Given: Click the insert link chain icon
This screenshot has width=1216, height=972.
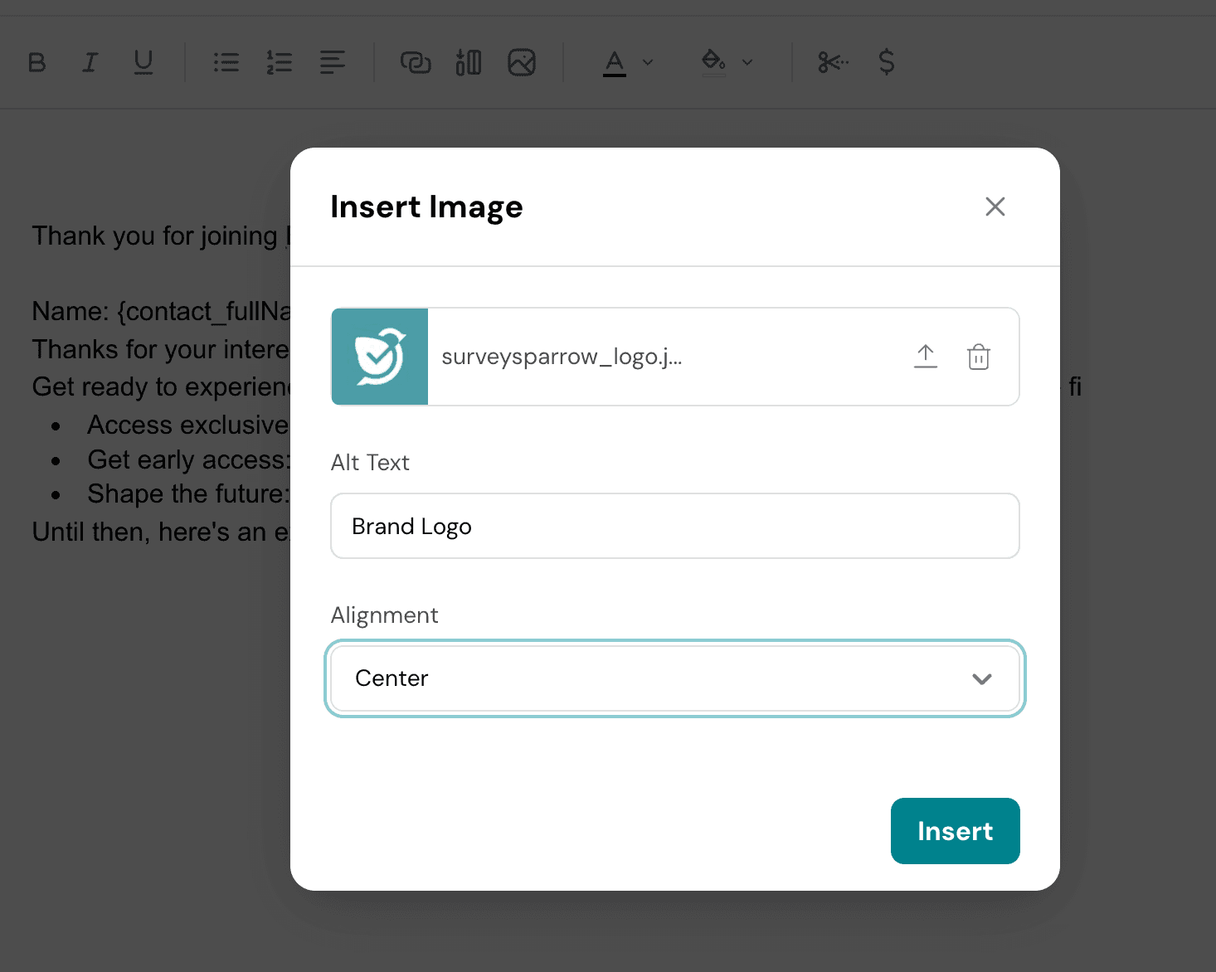Looking at the screenshot, I should coord(416,62).
